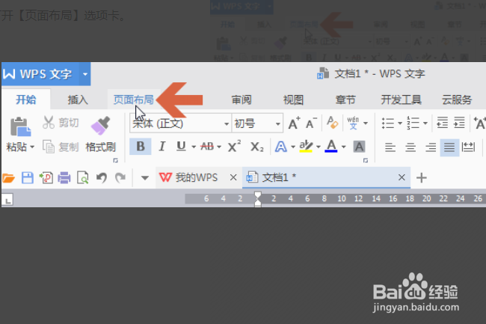Screen dimensions: 486x324
Task: Click the 剪切 cut button
Action: [61, 123]
